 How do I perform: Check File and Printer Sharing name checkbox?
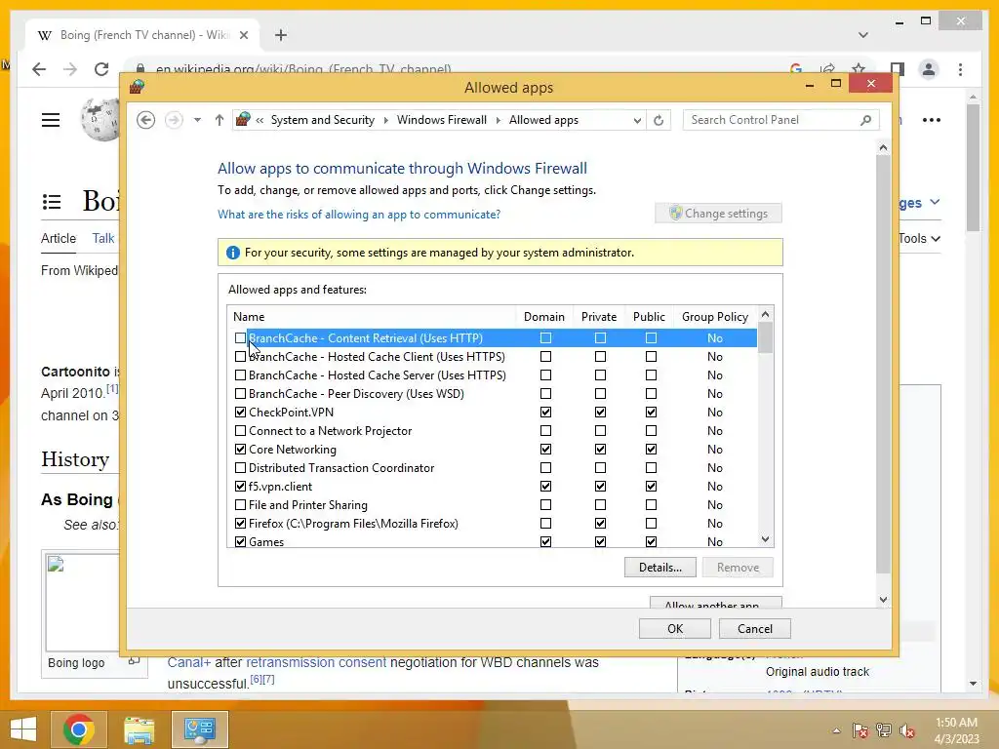(x=240, y=505)
